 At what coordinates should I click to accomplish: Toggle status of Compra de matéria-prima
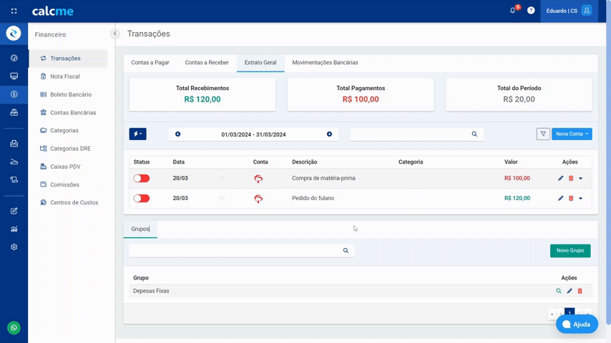(142, 178)
